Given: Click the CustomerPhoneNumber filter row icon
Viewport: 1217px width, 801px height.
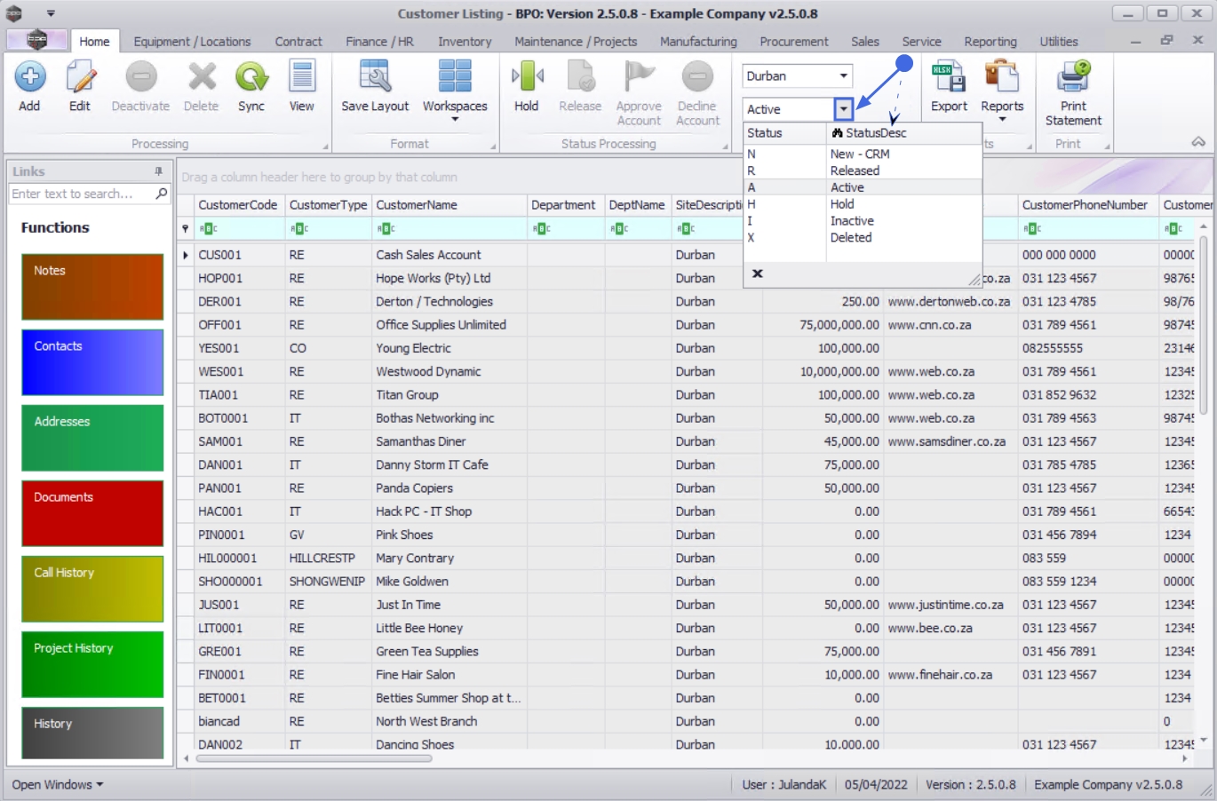Looking at the screenshot, I should tap(1031, 229).
